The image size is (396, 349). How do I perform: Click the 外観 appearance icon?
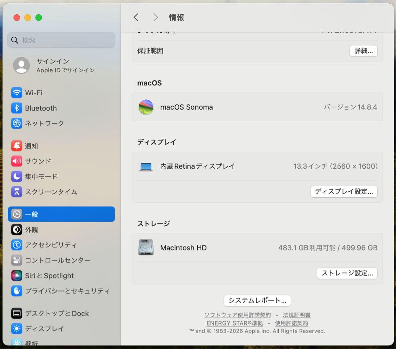16,229
